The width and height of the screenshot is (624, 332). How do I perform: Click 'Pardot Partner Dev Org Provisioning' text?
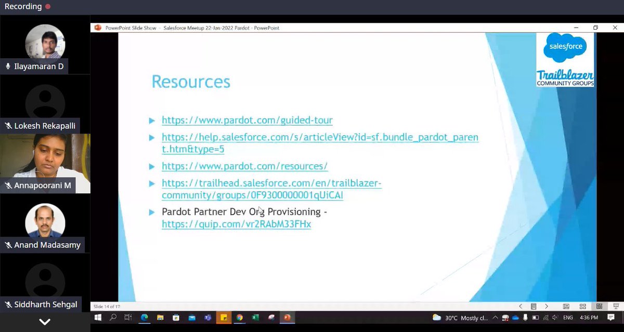tap(244, 212)
